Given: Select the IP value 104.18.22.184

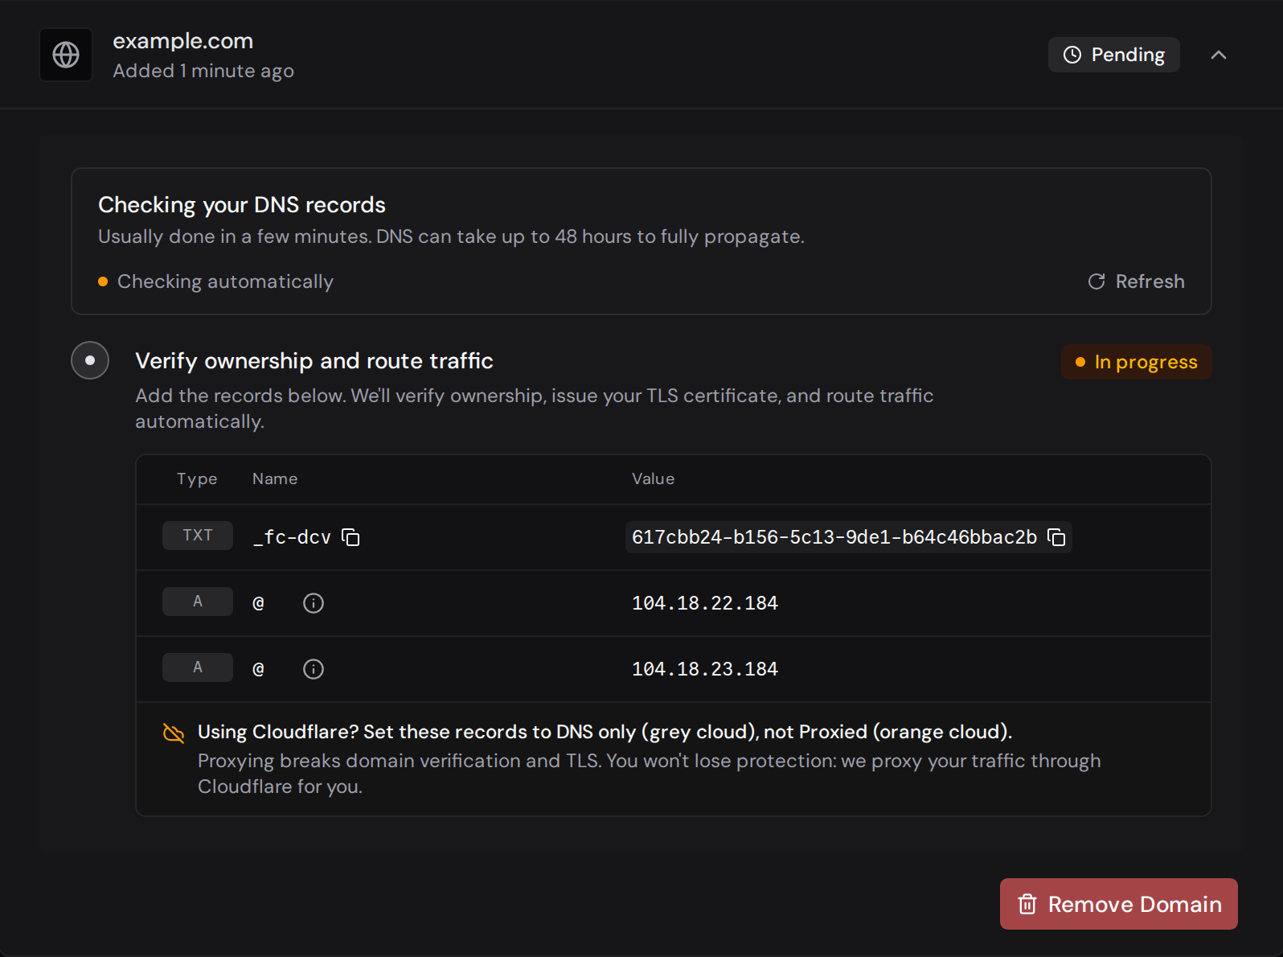Looking at the screenshot, I should 705,603.
